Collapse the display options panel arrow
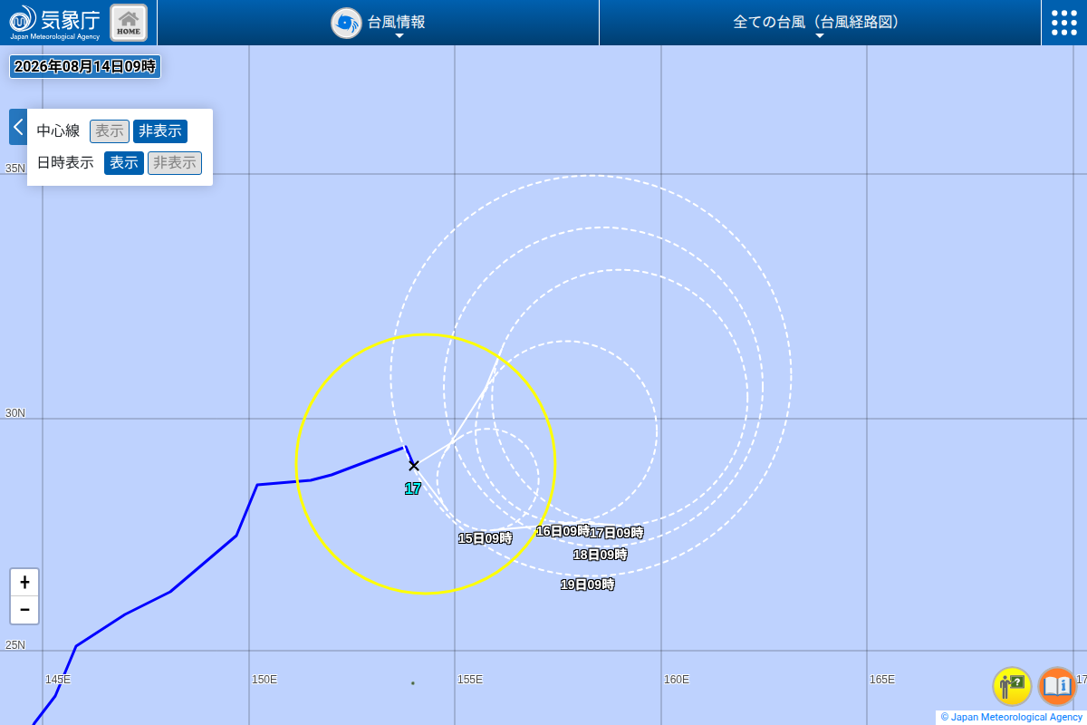The height and width of the screenshot is (725, 1087). pyautogui.click(x=18, y=127)
